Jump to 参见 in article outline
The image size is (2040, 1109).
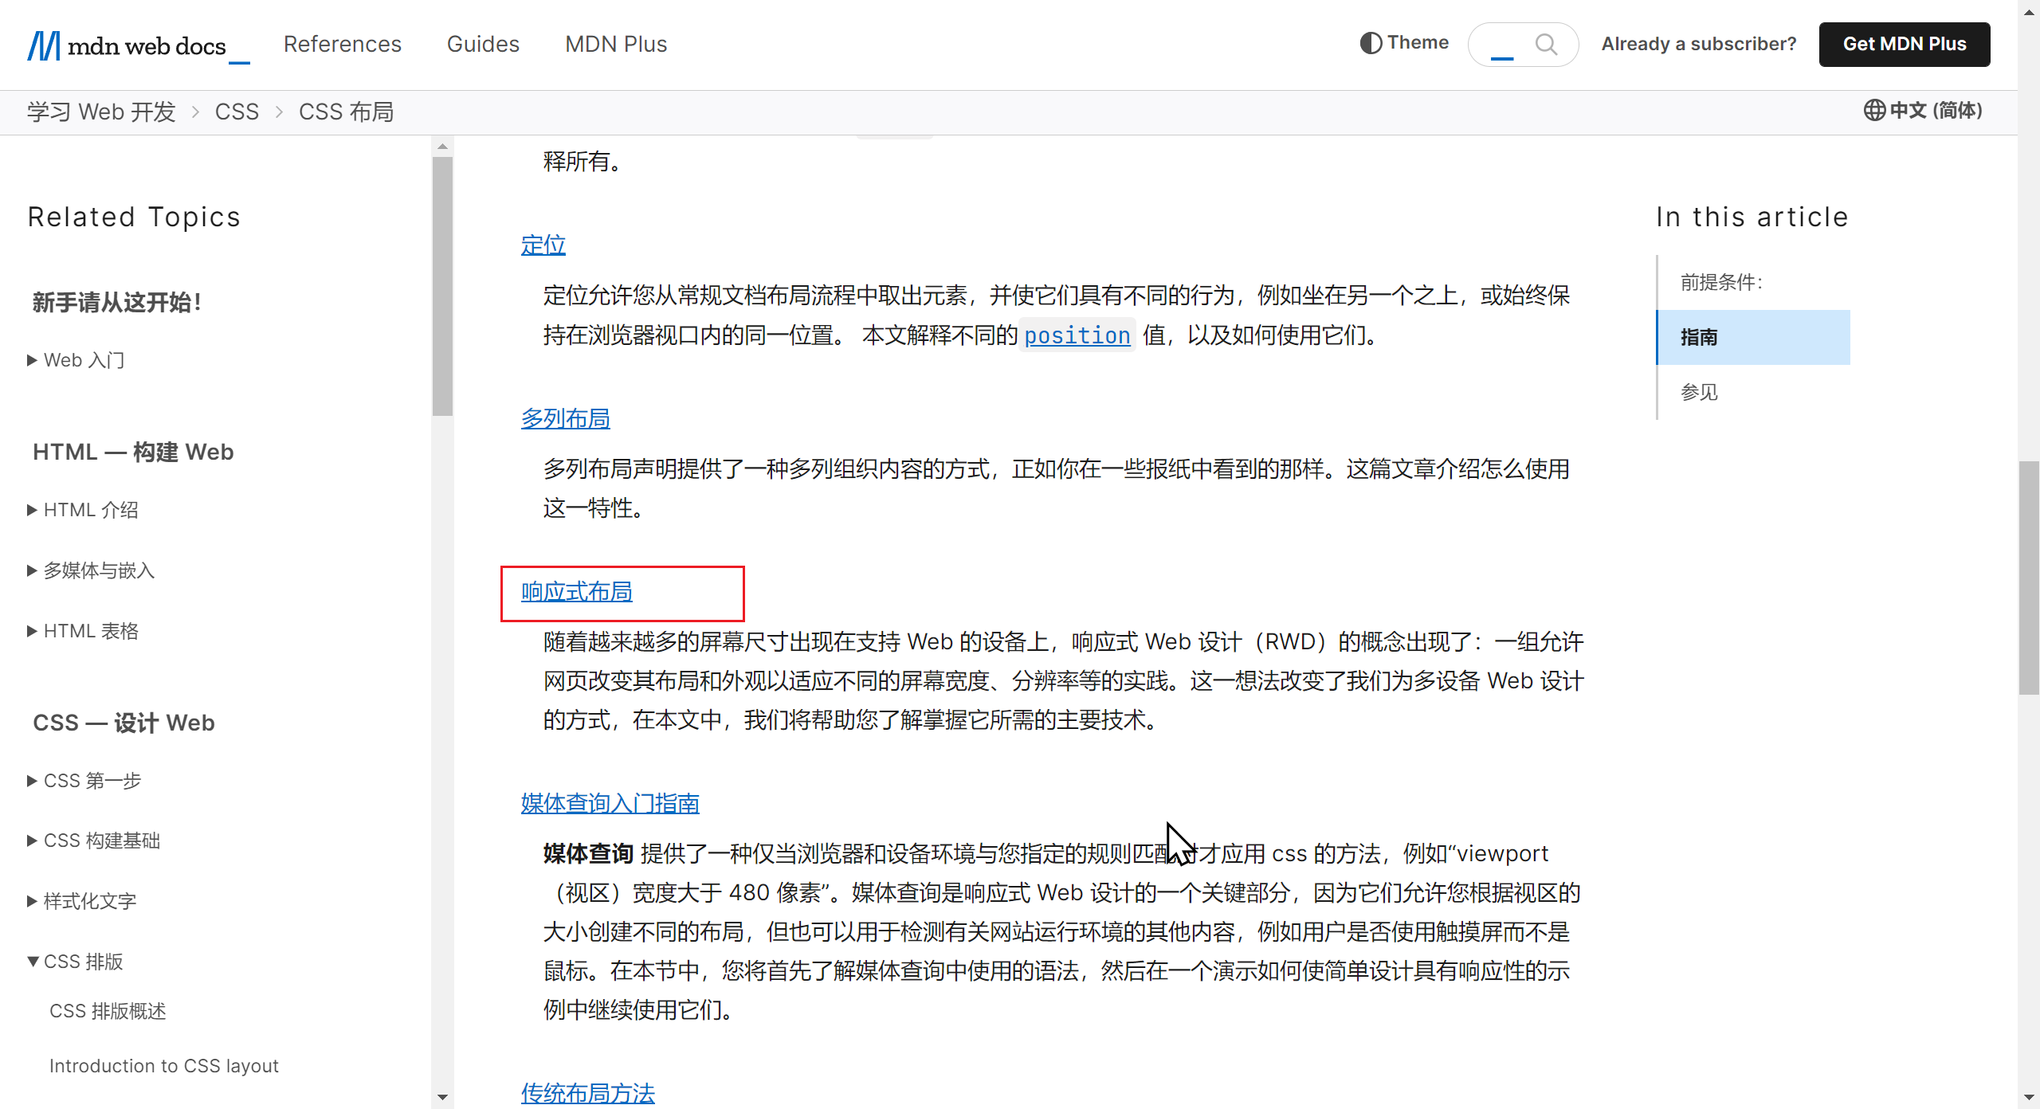[x=1700, y=392]
